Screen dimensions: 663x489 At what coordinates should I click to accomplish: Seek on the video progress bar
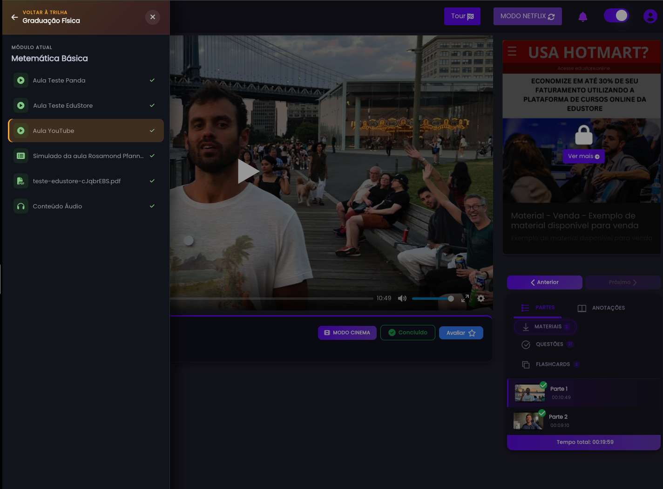[271, 298]
